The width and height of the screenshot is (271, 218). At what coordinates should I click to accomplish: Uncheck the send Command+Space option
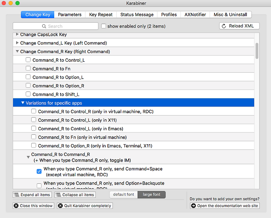(39, 171)
